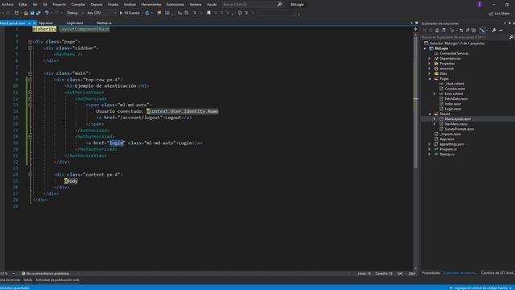This screenshot has height=290, width=515.
Task: Collapse the div class="main" code region
Action: coord(30,73)
